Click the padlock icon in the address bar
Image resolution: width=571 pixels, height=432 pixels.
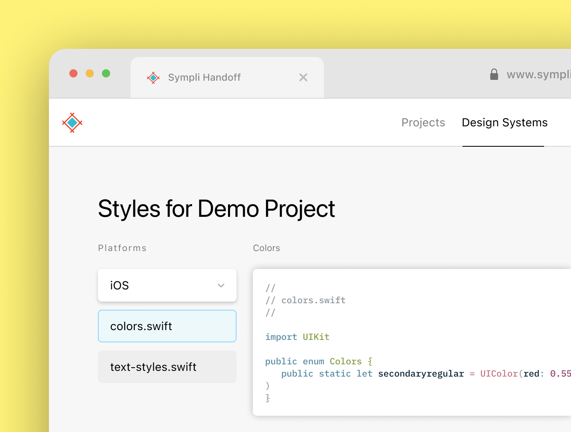(494, 74)
